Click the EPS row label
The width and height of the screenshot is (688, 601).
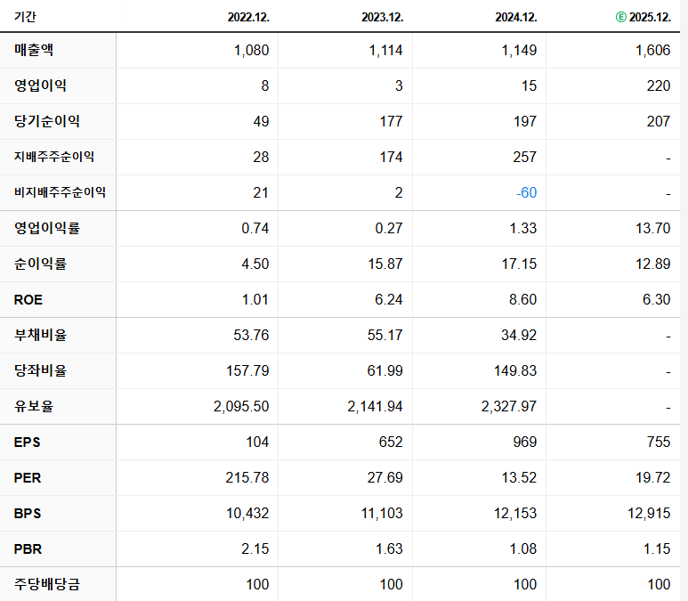tap(27, 442)
